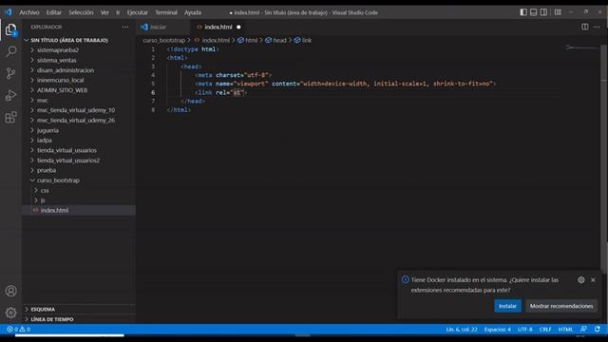Viewport: 608px width, 342px height.
Task: Open the Manage settings gear icon
Action: pyautogui.click(x=10, y=313)
